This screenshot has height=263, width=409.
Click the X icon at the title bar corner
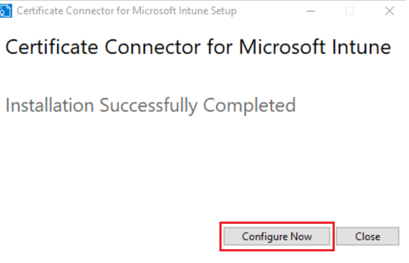(x=390, y=11)
